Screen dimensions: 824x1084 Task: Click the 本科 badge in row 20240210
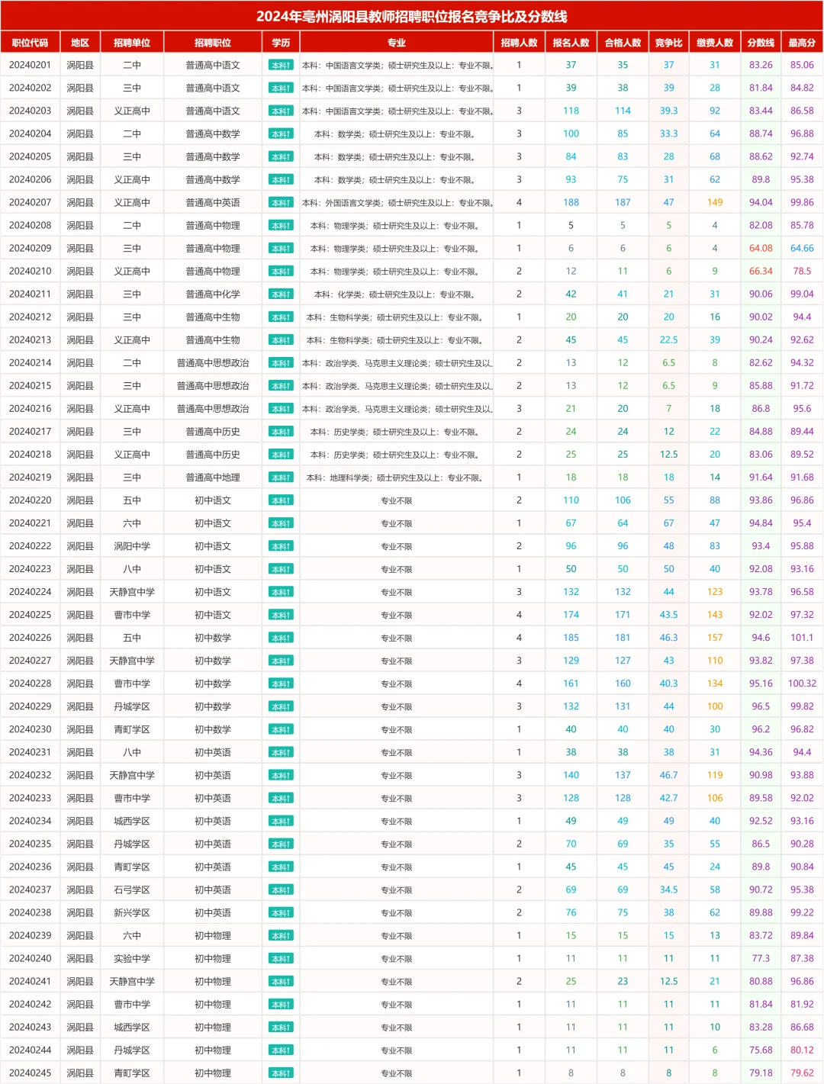tap(281, 272)
